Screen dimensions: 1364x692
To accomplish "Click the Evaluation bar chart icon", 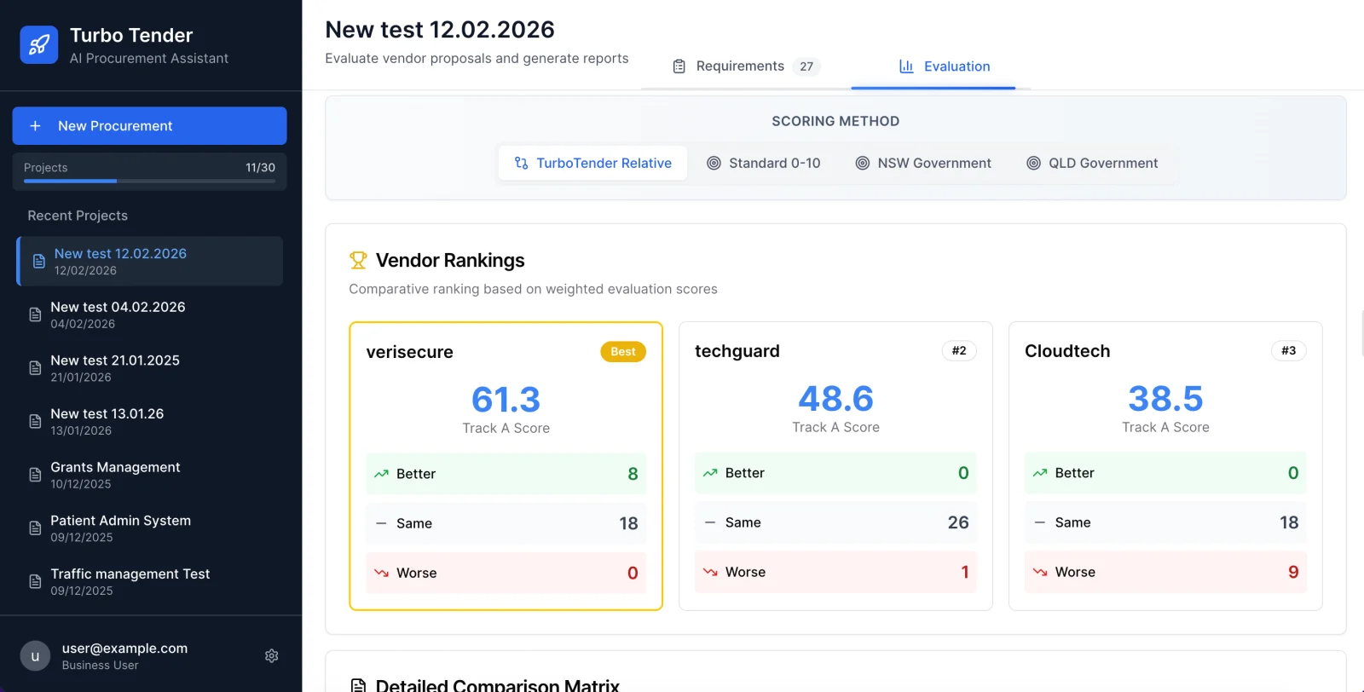I will (906, 66).
